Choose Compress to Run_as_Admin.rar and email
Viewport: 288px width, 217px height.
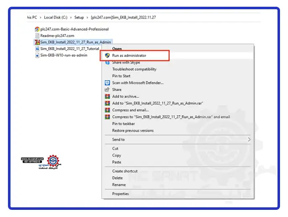point(171,117)
